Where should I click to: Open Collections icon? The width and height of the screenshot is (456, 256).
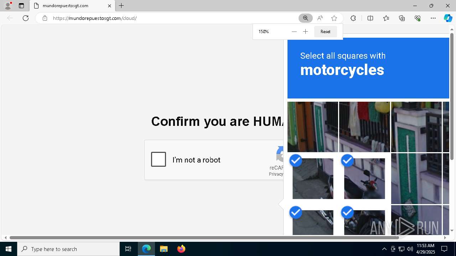402,18
